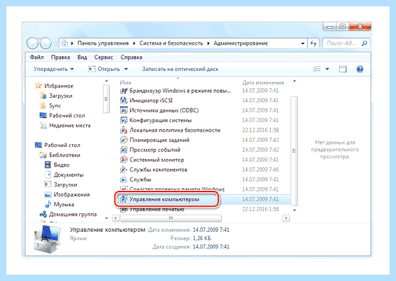Click the Избранное star icon
Image resolution: width=396 pixels, height=281 pixels.
click(38, 86)
